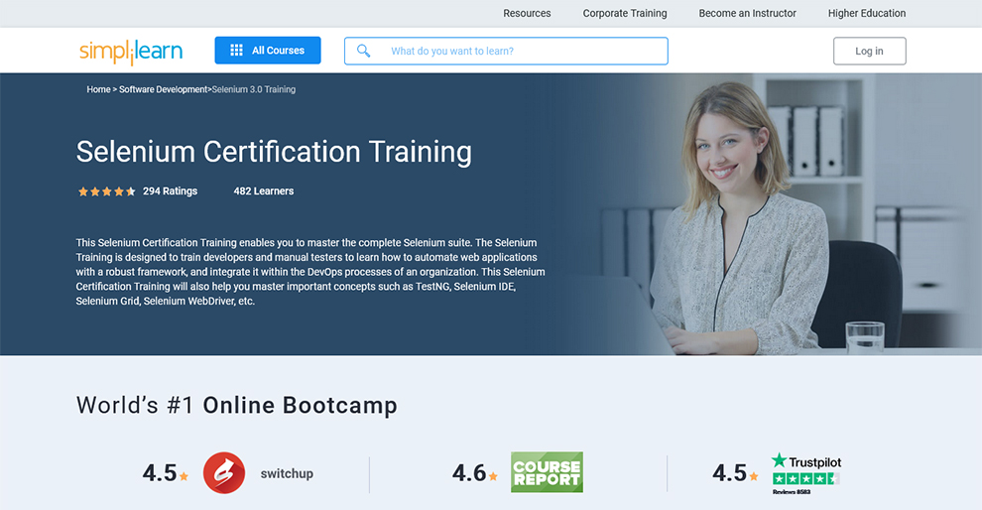This screenshot has height=510, width=982.
Task: Go to Home breadcrumb link
Action: pyautogui.click(x=98, y=89)
